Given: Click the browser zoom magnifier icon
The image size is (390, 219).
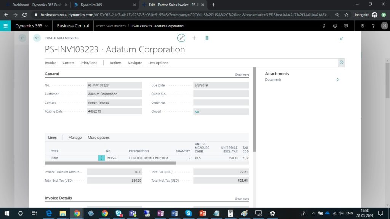Looking at the screenshot, I should pyautogui.click(x=337, y=15).
